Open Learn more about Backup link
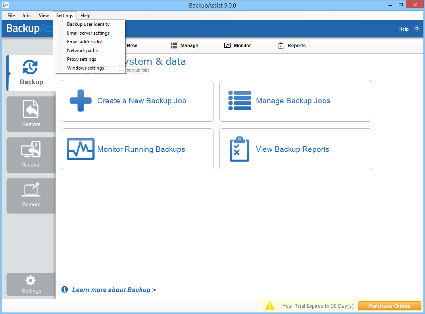Screen dimensions: 425x314 click(x=114, y=290)
